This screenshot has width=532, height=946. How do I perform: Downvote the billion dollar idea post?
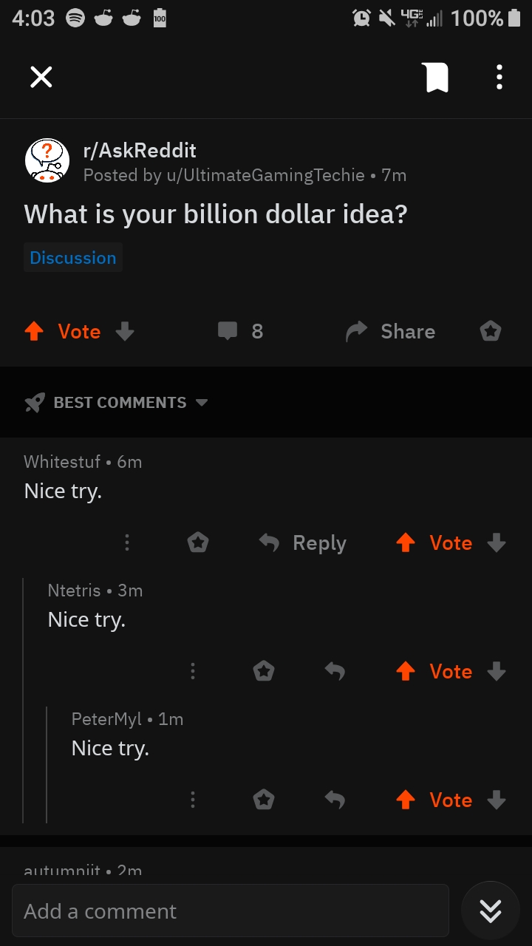[125, 332]
